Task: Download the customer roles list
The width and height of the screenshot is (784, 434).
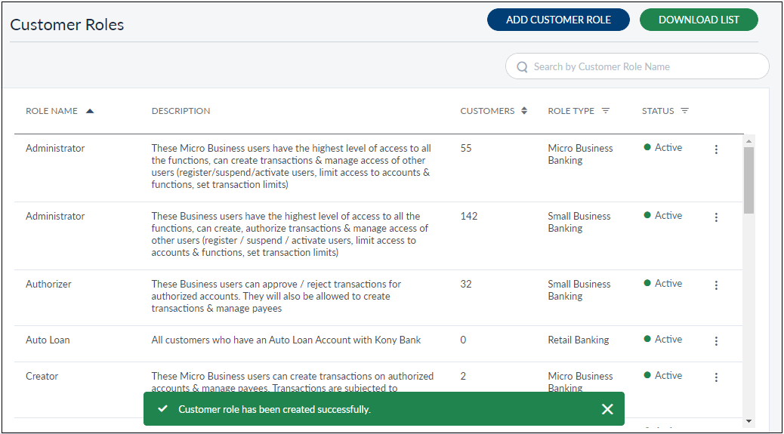Action: point(699,20)
